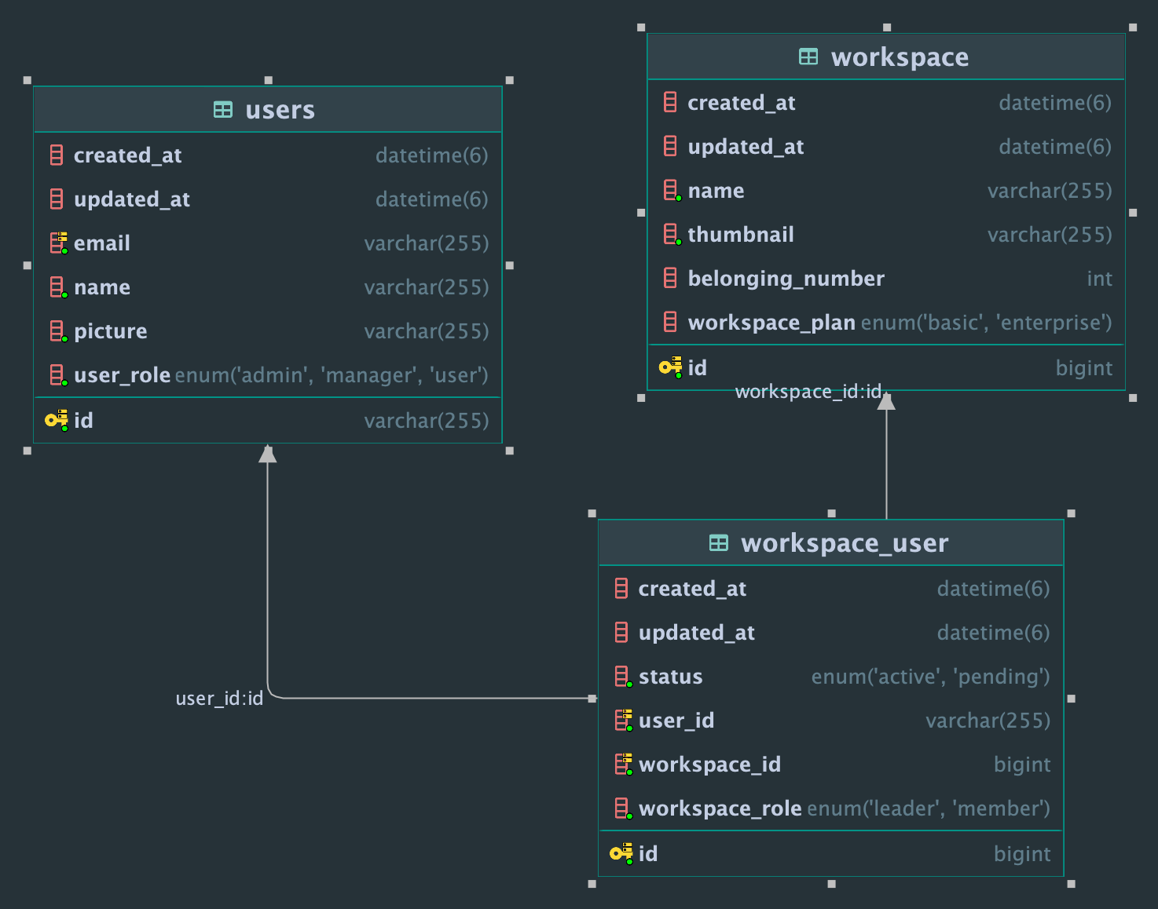Click the workspace_id:id relation label
This screenshot has width=1158, height=909.
click(x=808, y=391)
